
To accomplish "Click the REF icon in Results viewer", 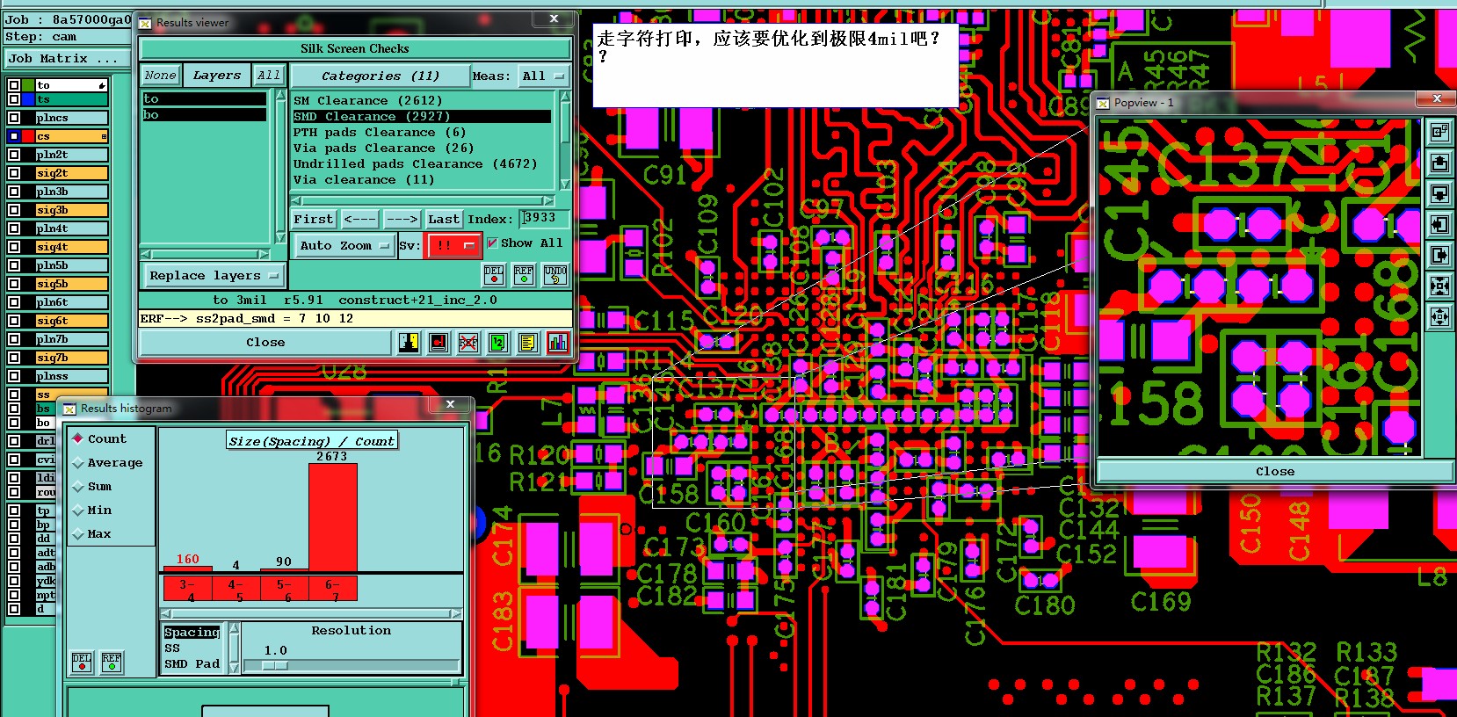I will click(524, 275).
